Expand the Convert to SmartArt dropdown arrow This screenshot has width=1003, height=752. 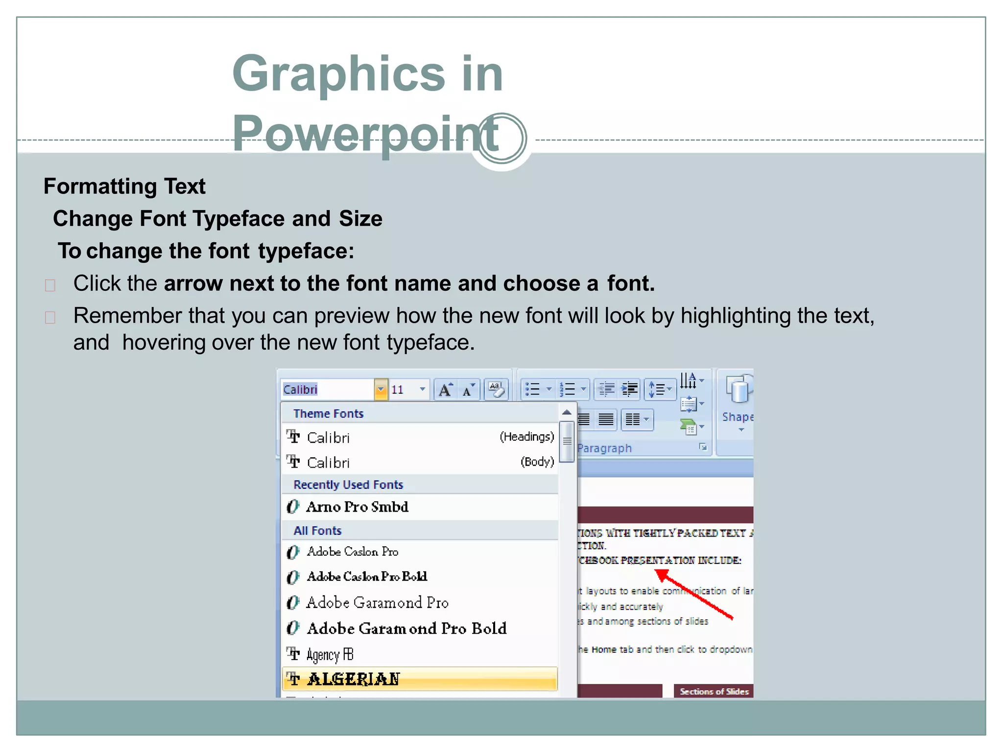(x=702, y=427)
